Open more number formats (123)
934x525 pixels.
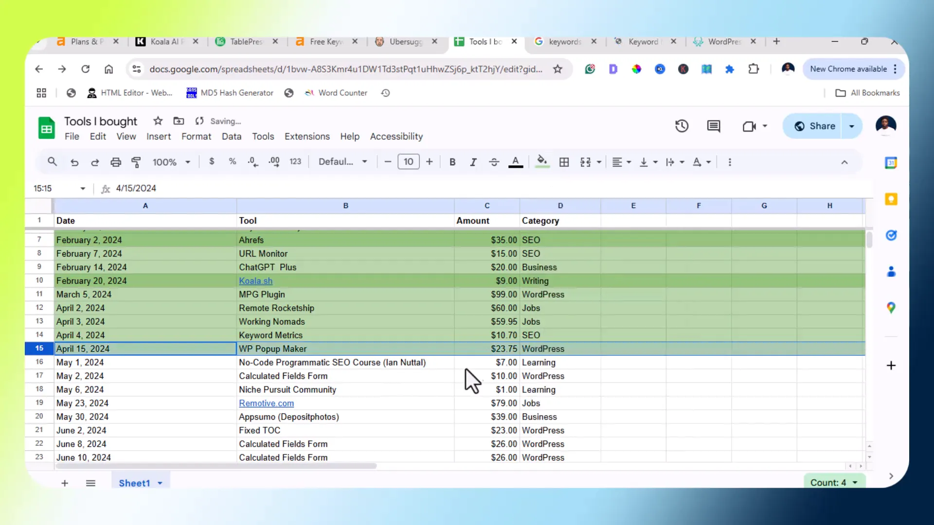(x=295, y=161)
